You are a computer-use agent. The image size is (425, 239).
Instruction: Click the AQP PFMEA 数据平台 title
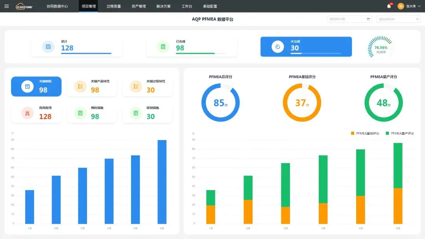coord(213,19)
